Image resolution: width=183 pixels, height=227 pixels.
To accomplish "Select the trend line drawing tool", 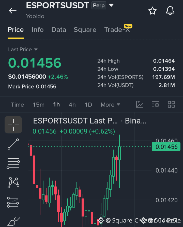I will coord(13,144).
